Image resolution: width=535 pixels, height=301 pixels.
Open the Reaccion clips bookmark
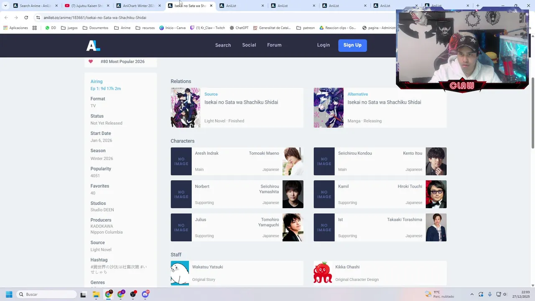coord(338,28)
